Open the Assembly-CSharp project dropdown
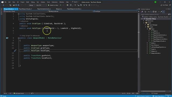 (x=26, y=11)
